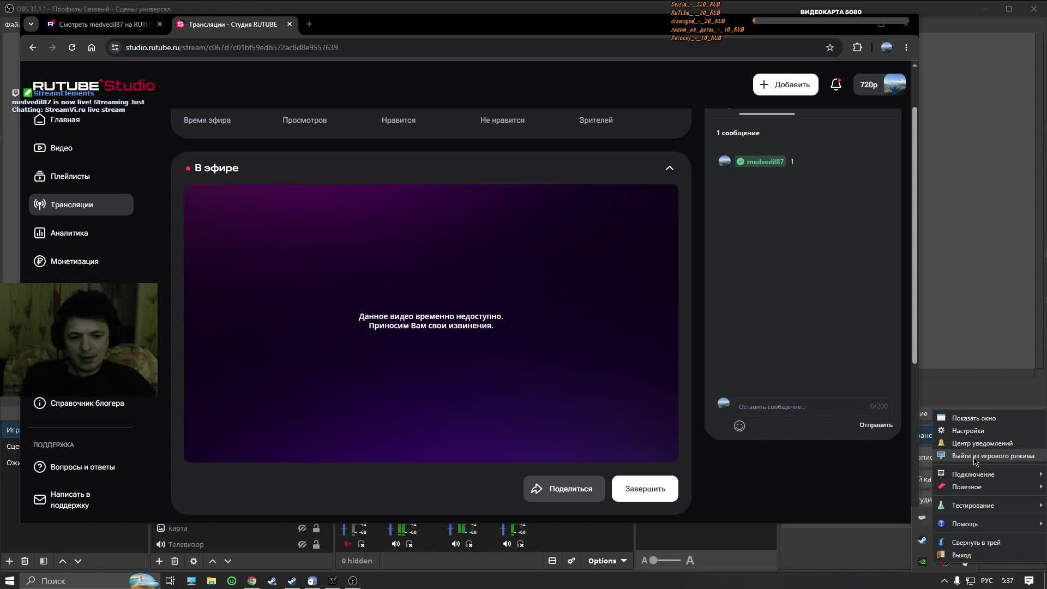
Task: Open the browser home page
Action: [92, 47]
